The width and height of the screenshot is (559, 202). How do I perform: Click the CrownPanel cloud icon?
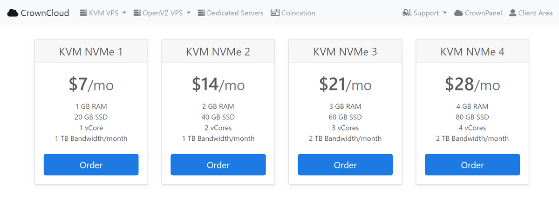point(458,13)
